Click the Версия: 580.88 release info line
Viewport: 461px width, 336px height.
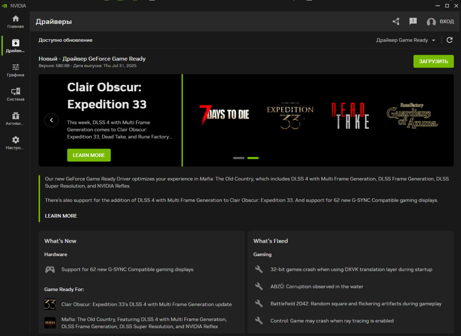(88, 66)
